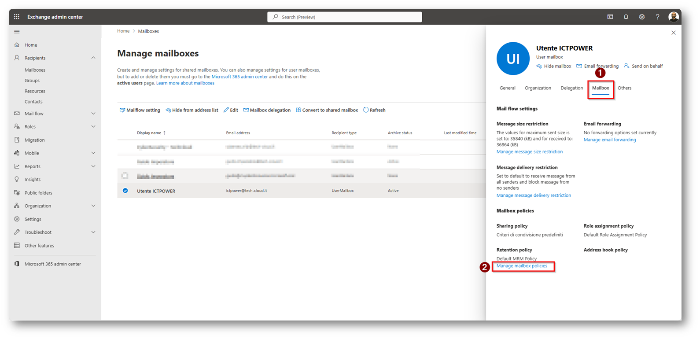Click the Reports chart icon

point(17,166)
